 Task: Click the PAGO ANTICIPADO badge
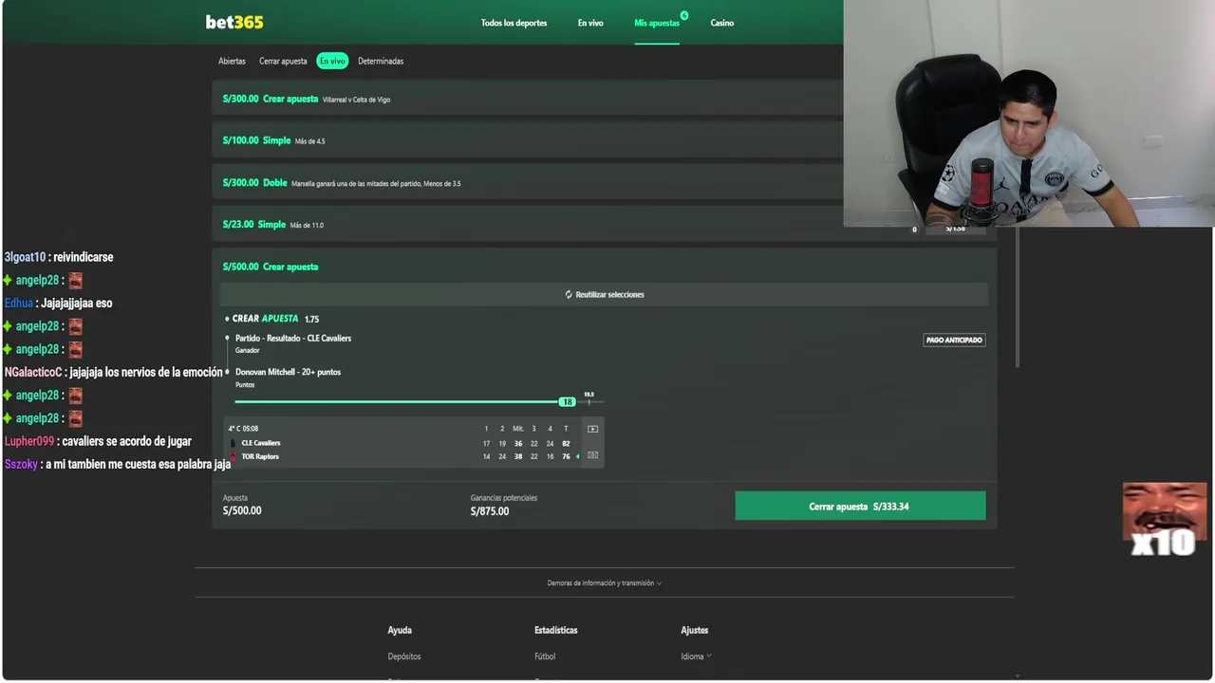point(954,340)
